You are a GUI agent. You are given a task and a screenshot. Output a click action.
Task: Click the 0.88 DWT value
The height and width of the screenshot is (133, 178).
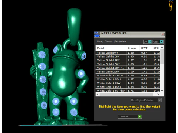[144, 79]
